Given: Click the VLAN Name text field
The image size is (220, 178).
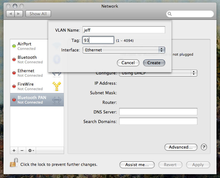Looking at the screenshot, I should 124,30.
